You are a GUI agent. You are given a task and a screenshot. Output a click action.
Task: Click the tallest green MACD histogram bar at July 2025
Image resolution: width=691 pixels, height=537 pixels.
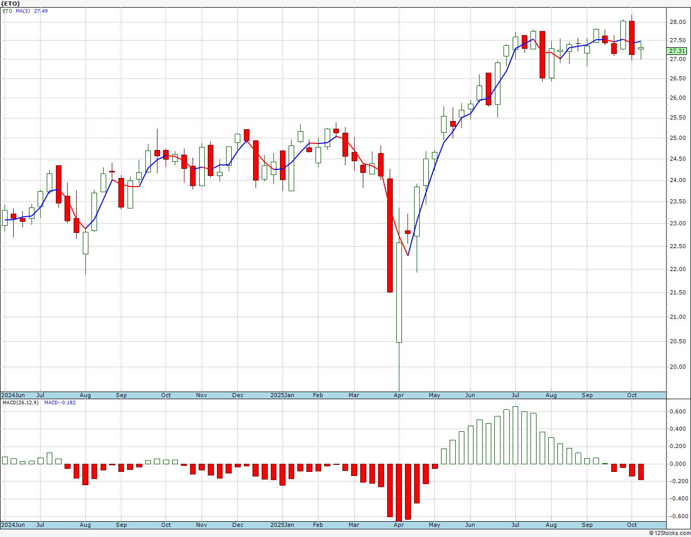[515, 435]
